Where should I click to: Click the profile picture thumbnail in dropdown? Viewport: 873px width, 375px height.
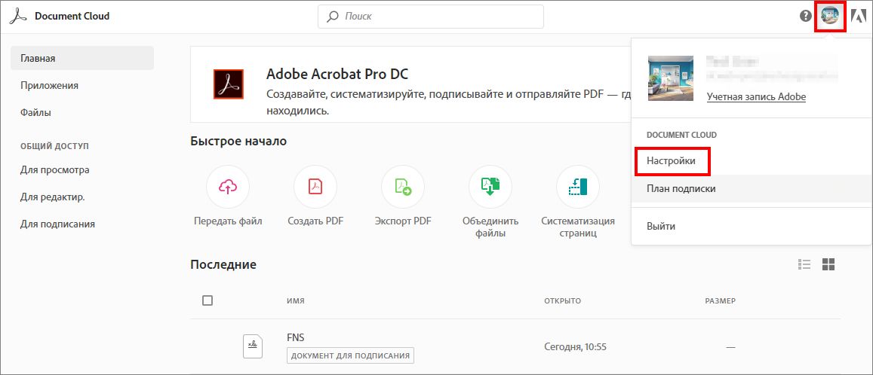coord(671,78)
